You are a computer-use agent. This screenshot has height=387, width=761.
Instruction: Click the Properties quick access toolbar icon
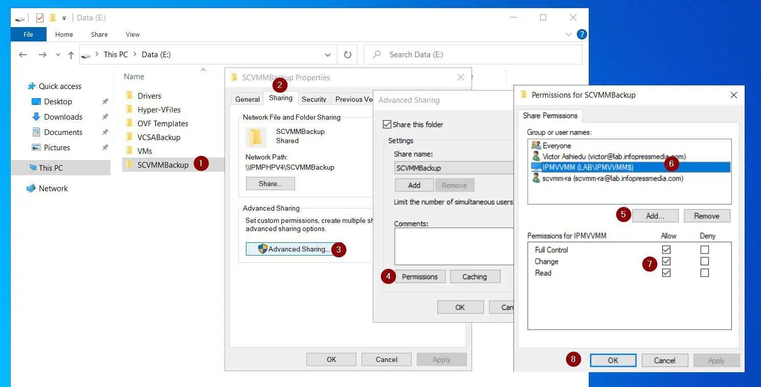click(40, 18)
